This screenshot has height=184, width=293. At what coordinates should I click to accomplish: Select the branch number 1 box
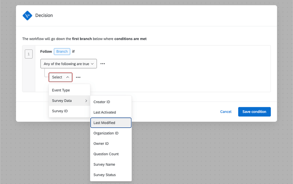click(x=29, y=54)
